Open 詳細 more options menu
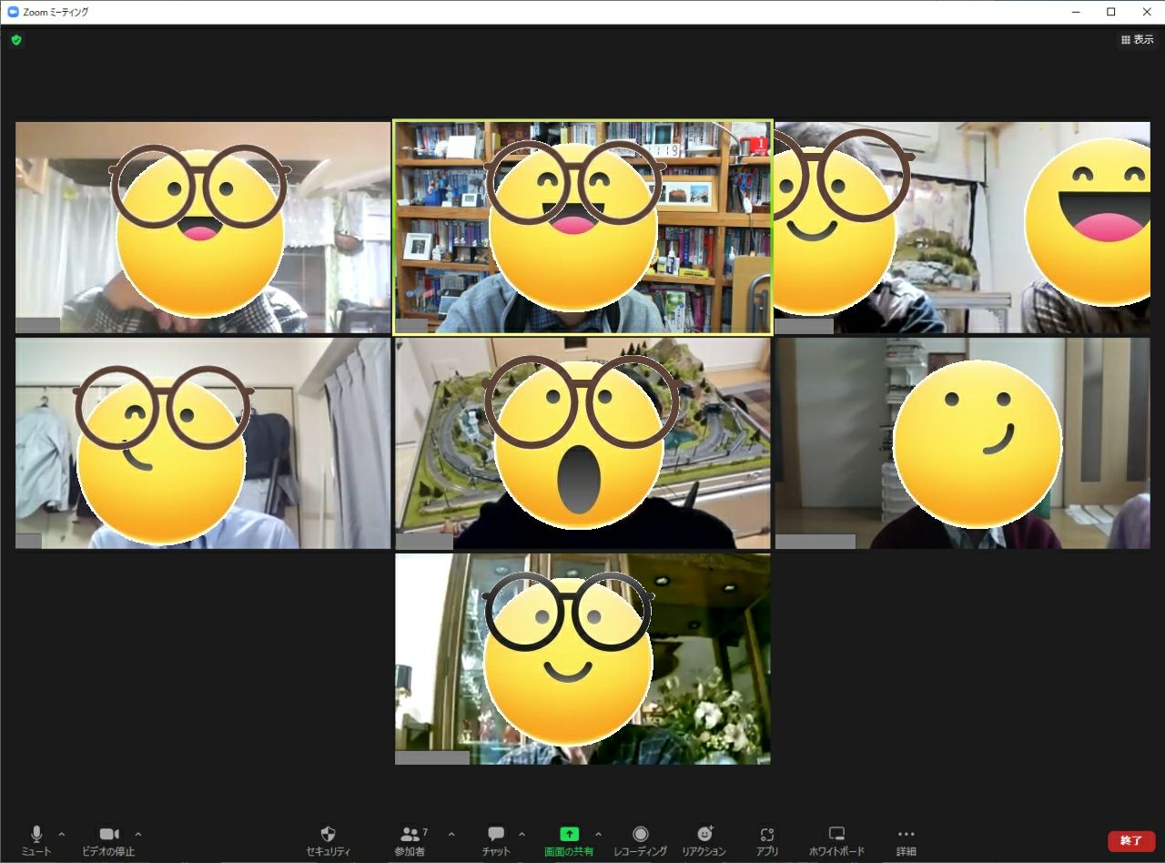 906,840
